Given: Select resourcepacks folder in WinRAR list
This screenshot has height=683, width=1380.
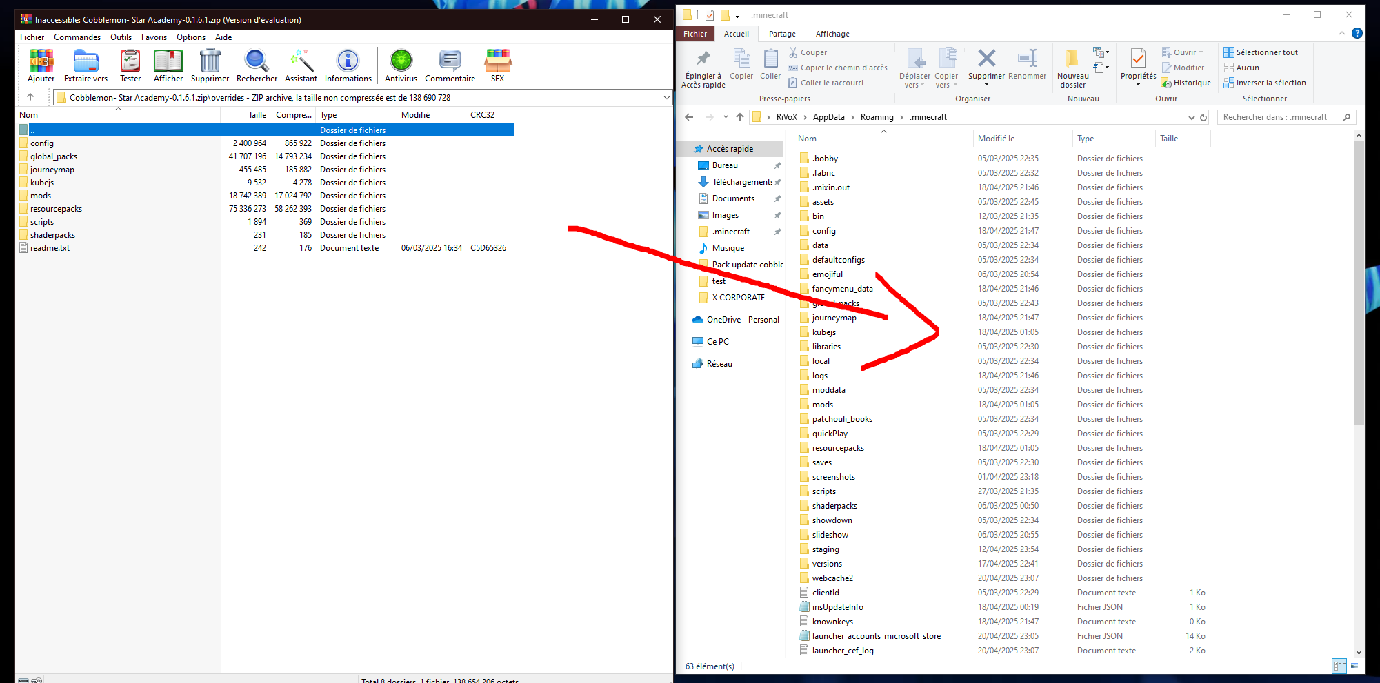Looking at the screenshot, I should (x=56, y=209).
